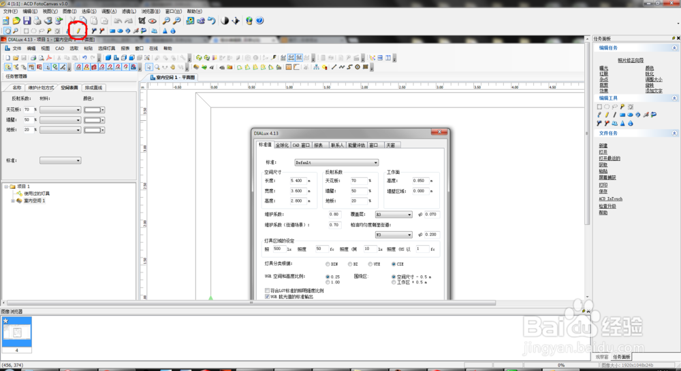Collapse the 文件任务 panel section
The width and height of the screenshot is (681, 371).
pos(674,133)
